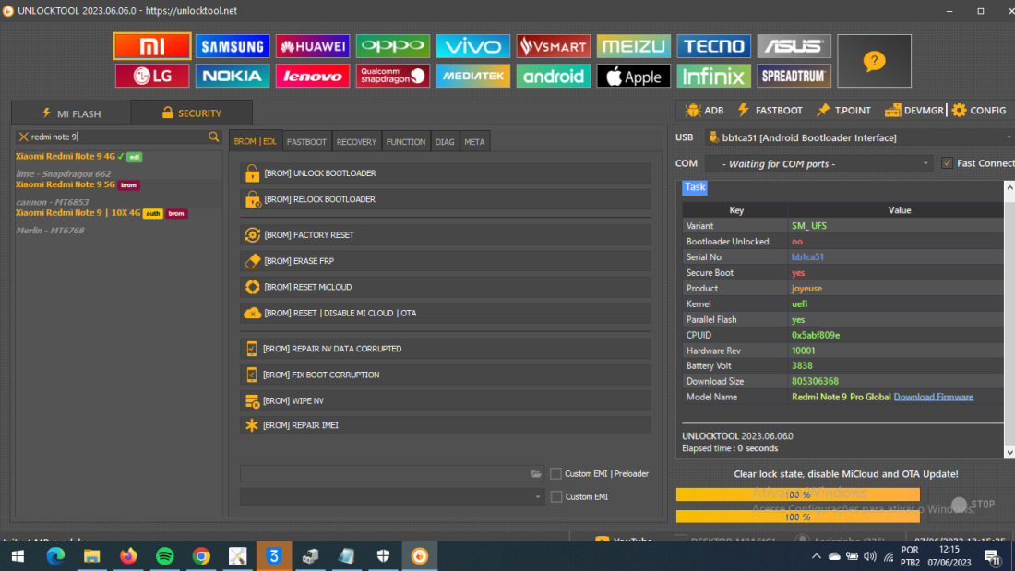Screen dimensions: 1015x571
Task: Click the search magnifier icon
Action: click(214, 137)
